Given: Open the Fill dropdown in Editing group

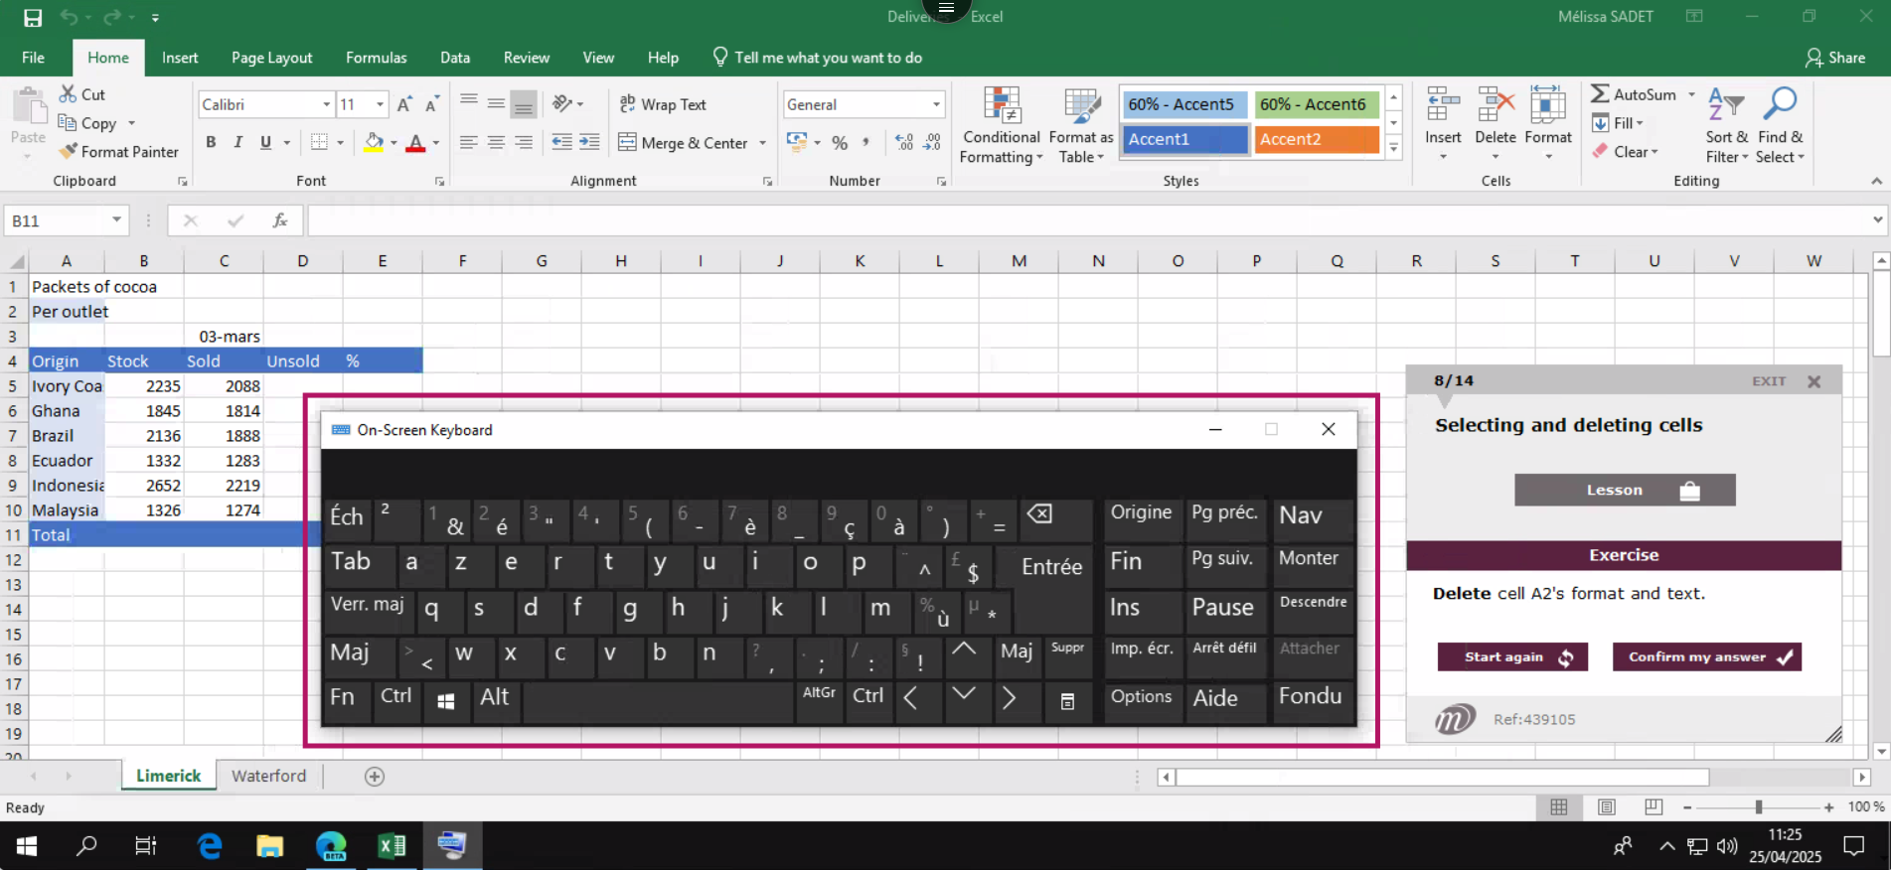Looking at the screenshot, I should pyautogui.click(x=1618, y=123).
